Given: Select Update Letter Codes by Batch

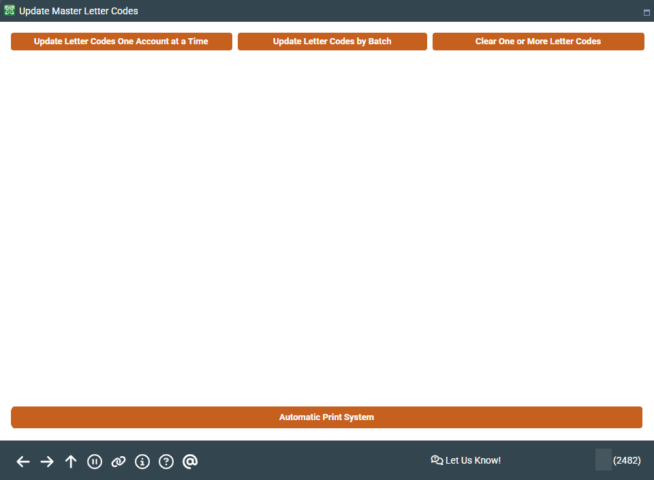Looking at the screenshot, I should [x=332, y=42].
